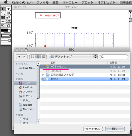Collapse the デバイス sidebar section
Image resolution: width=132 pixels, height=136 pixels.
click(x=16, y=64)
